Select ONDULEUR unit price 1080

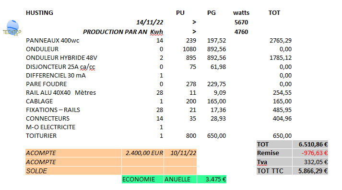point(189,49)
